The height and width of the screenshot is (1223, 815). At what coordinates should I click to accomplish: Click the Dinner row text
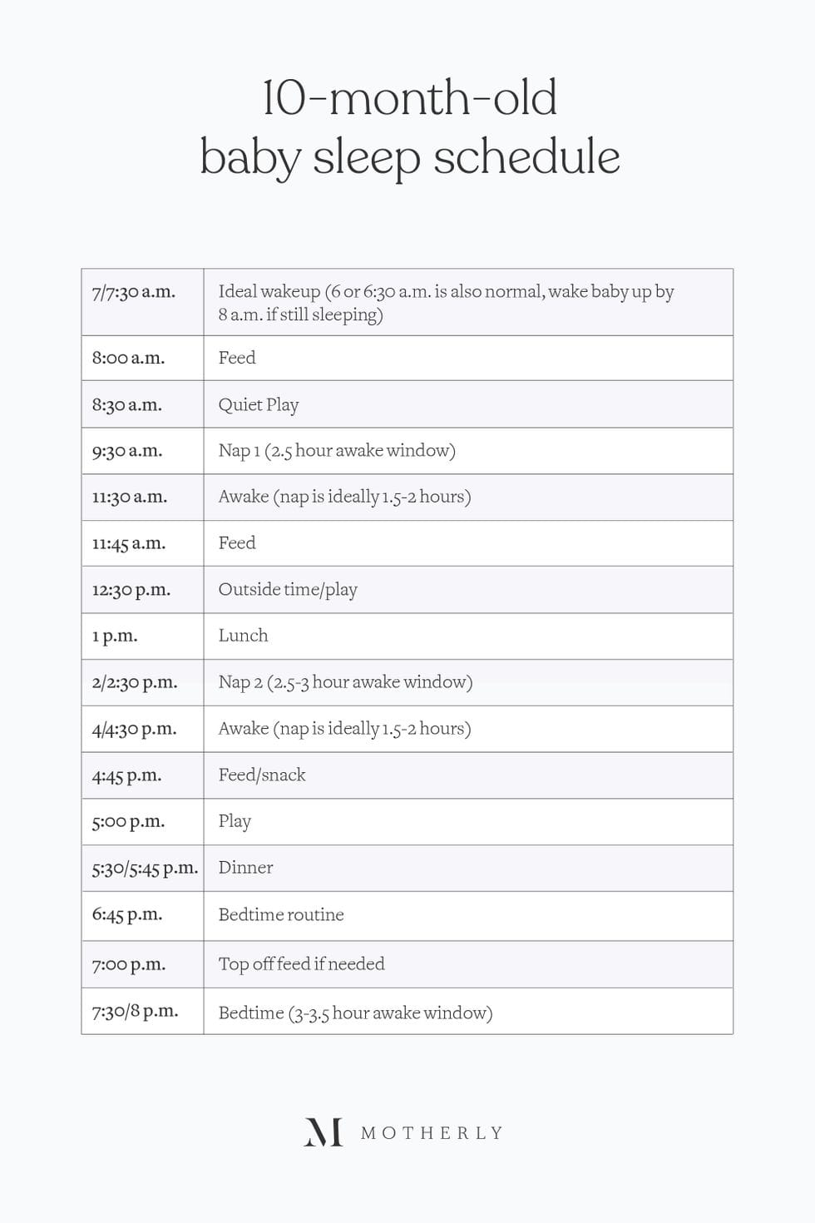click(245, 868)
